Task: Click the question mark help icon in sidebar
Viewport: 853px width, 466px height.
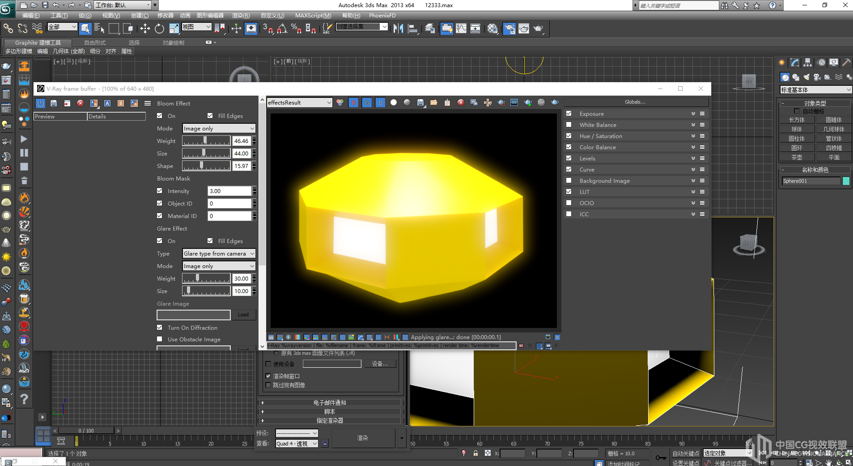Action: click(x=24, y=399)
